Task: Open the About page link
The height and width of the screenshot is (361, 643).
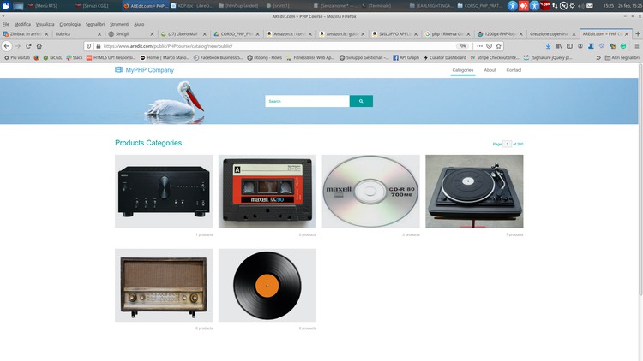Action: pos(490,70)
